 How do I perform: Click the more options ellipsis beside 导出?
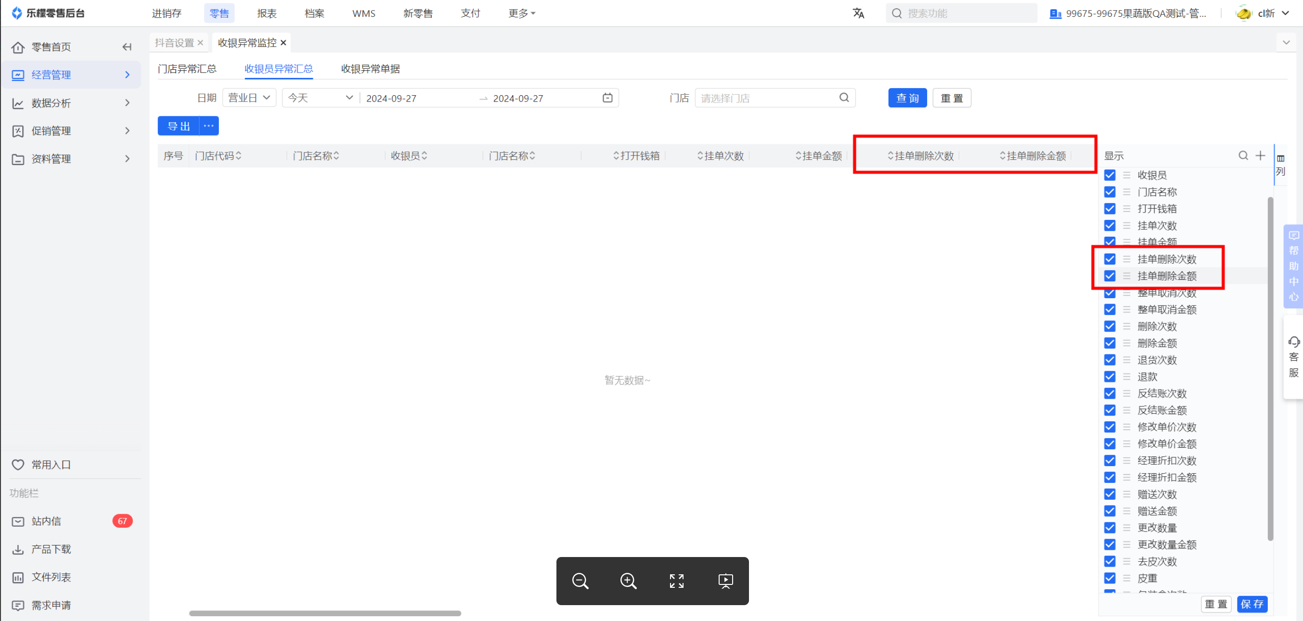[x=208, y=126]
